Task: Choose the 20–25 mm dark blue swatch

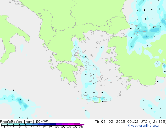Action: (x=47, y=125)
